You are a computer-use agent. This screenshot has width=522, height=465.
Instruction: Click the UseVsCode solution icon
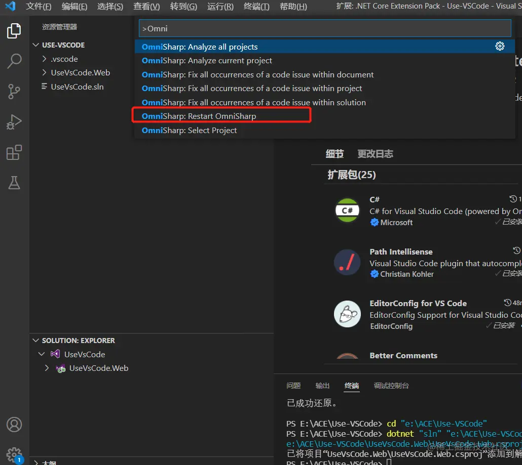[55, 354]
